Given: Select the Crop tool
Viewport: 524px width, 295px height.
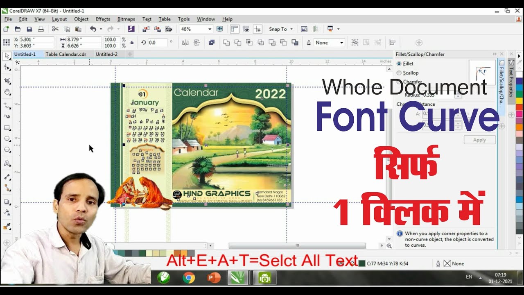Looking at the screenshot, I should (x=7, y=81).
